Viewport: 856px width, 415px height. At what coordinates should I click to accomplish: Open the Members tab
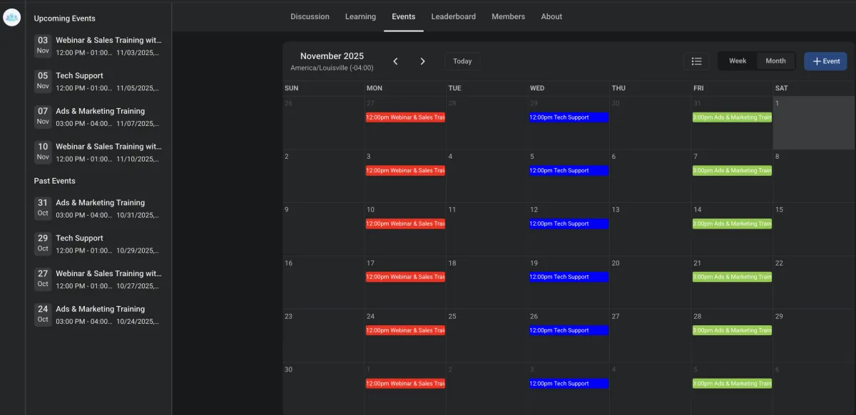pyautogui.click(x=508, y=16)
